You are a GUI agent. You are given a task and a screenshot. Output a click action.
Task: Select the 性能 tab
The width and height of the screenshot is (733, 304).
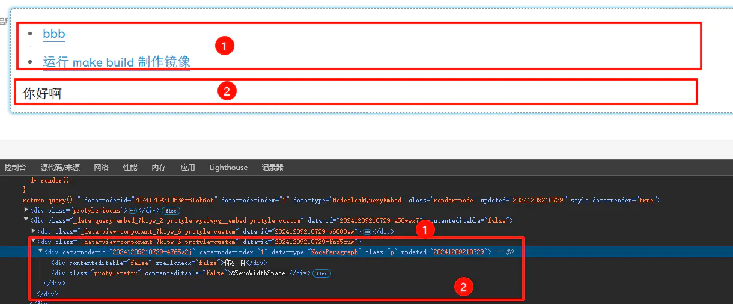coord(130,168)
